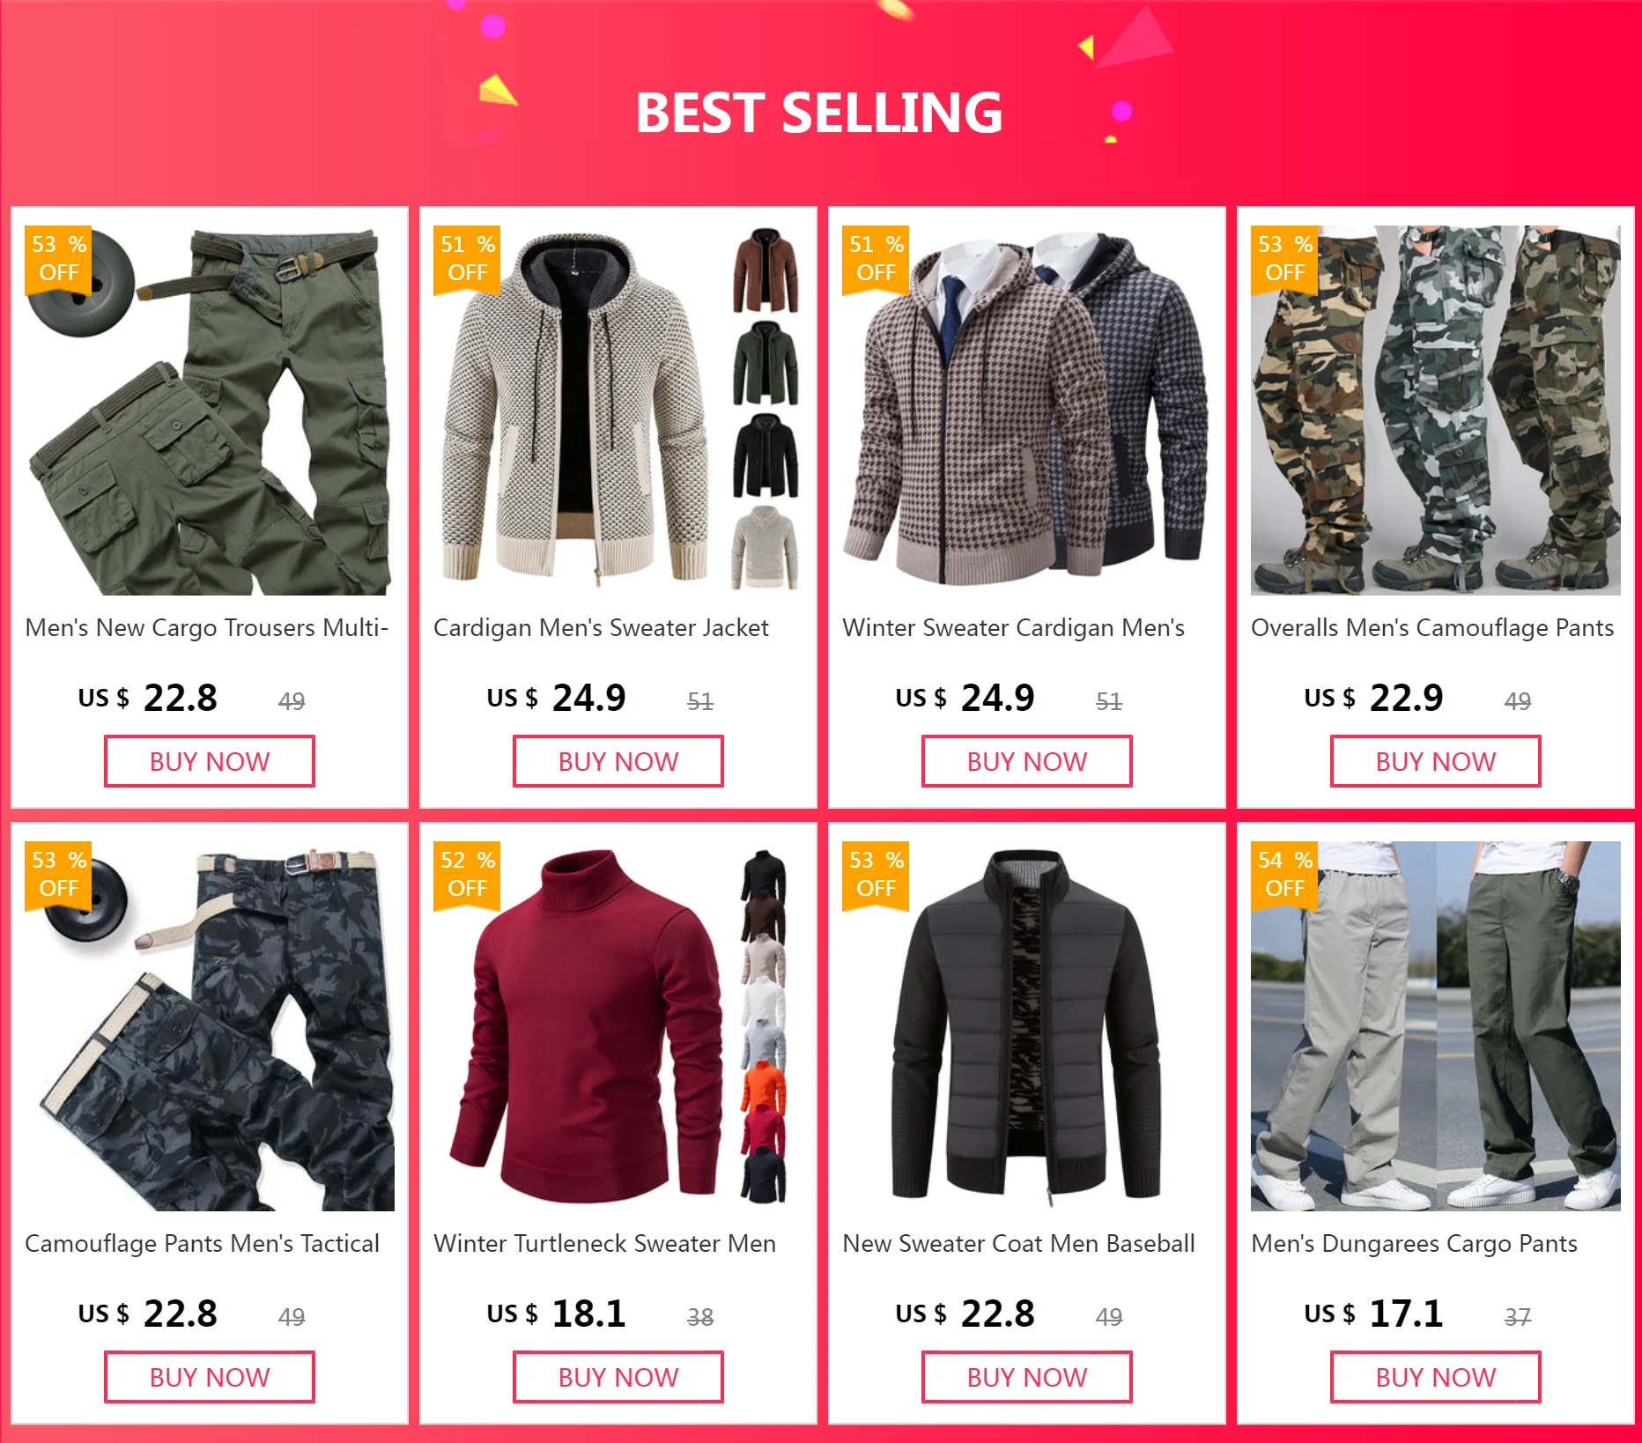Click the Overalls Men's Camouflage Pants title

pyautogui.click(x=1432, y=627)
